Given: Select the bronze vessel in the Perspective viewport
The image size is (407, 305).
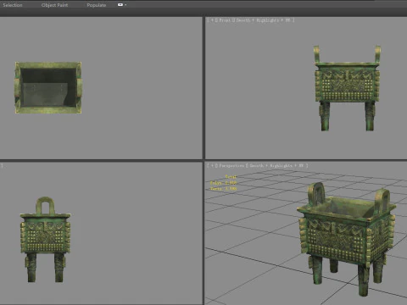Looking at the screenshot, I should coord(347,239).
